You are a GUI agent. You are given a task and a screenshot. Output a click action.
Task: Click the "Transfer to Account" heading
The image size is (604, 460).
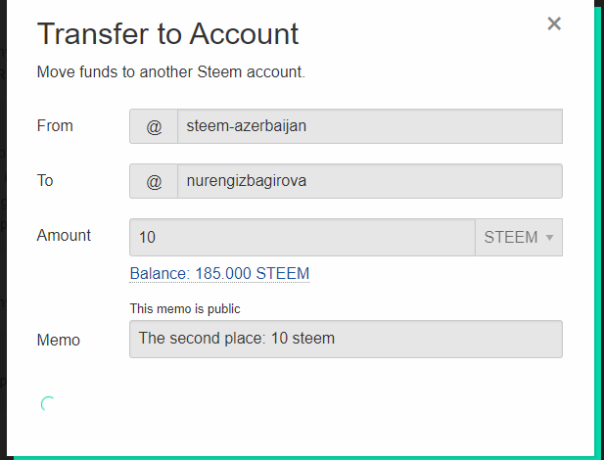pos(167,34)
